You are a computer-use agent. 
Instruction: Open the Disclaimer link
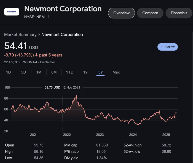47,62
